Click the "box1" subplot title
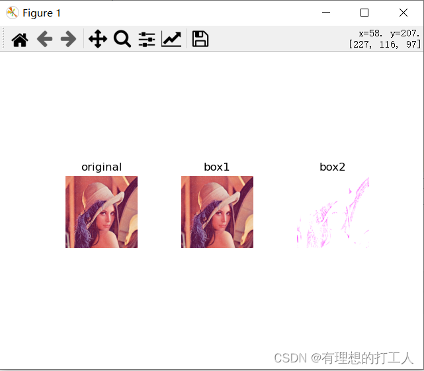The image size is (424, 371). tap(217, 167)
